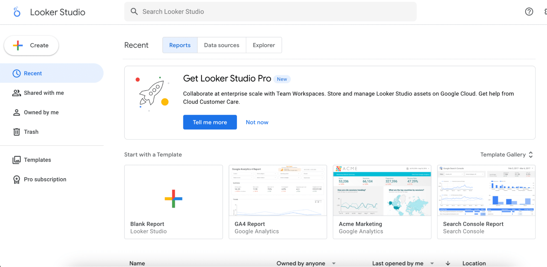The height and width of the screenshot is (267, 547).
Task: Open the Search Console Report template thumbnail
Action: tap(486, 202)
